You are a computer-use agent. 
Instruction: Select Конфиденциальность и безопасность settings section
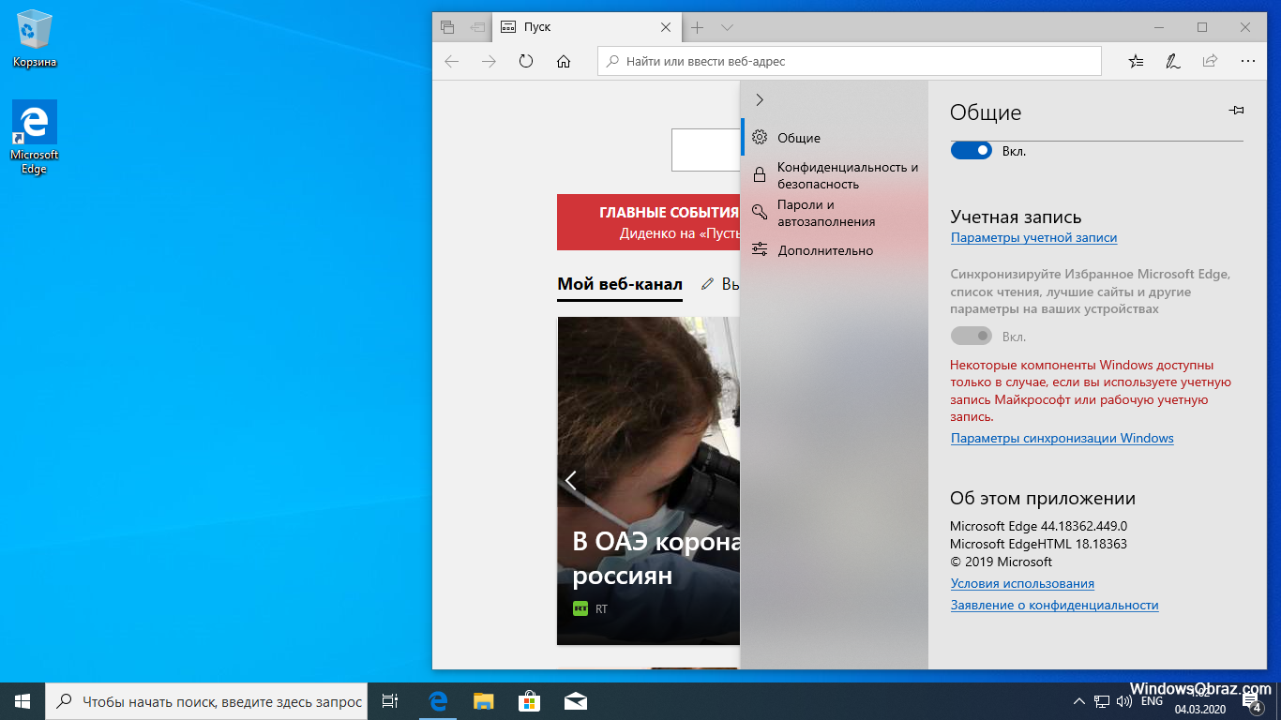point(847,175)
